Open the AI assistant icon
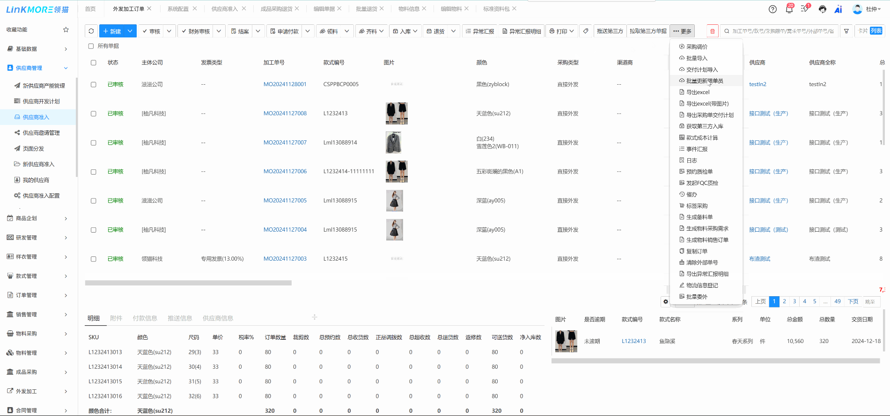890x416 pixels. (x=838, y=9)
